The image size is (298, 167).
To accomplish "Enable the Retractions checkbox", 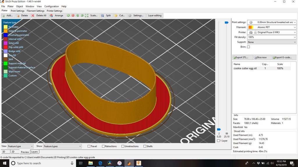I will pyautogui.click(x=103, y=146).
